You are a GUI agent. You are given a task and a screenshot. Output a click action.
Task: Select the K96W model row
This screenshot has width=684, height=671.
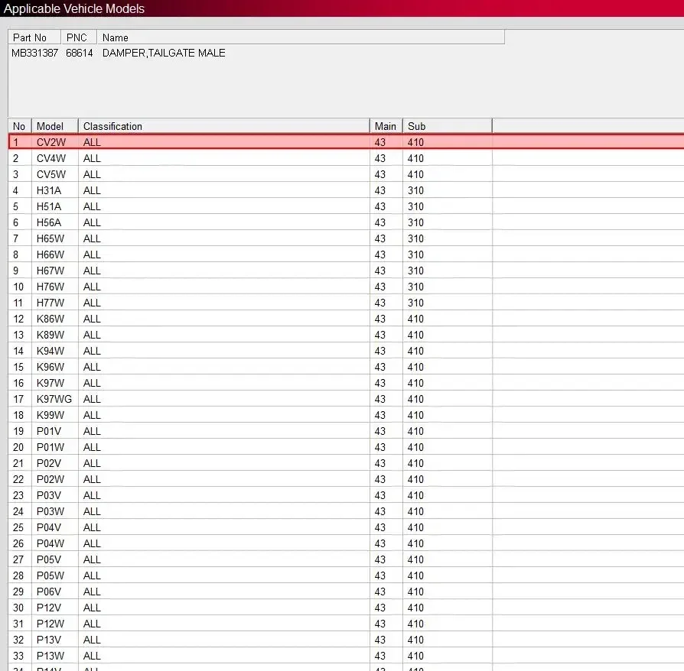(x=347, y=367)
